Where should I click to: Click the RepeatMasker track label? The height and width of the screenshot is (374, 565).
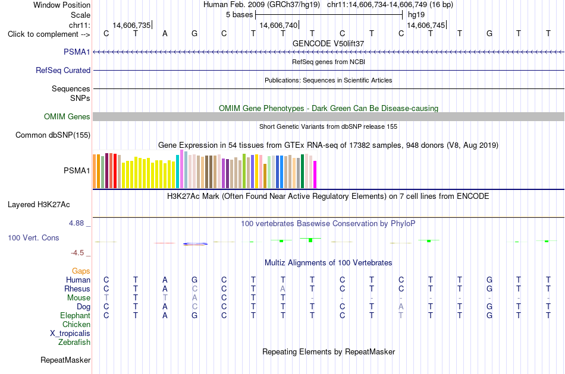(65, 360)
